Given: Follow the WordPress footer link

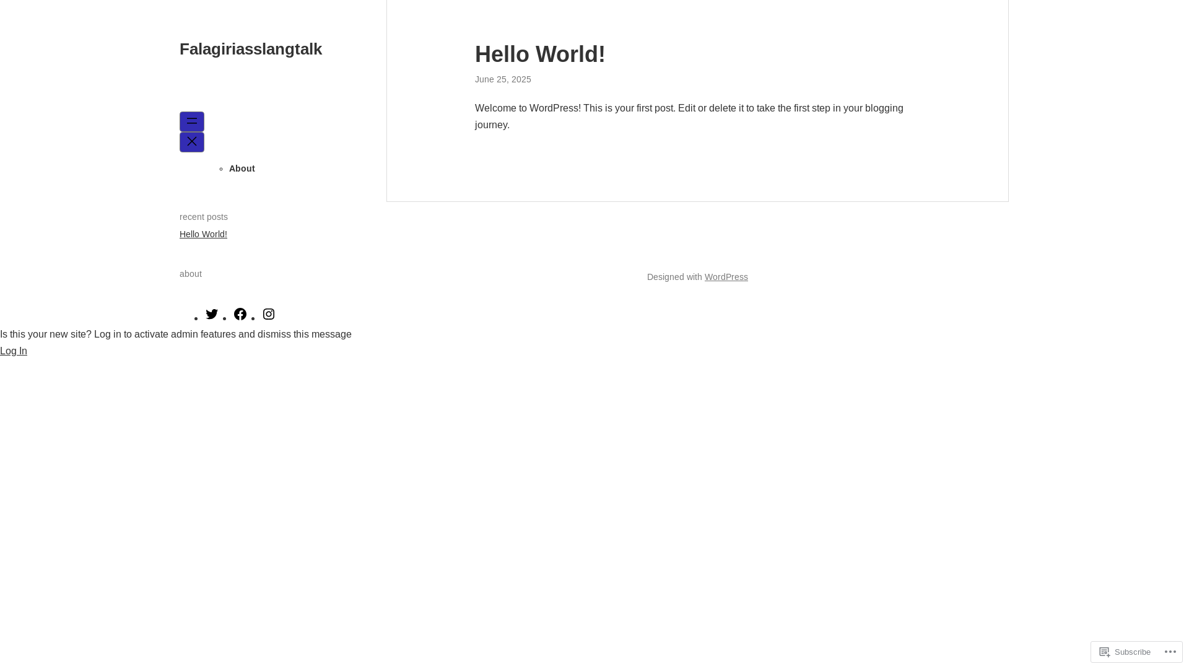Looking at the screenshot, I should (x=726, y=277).
